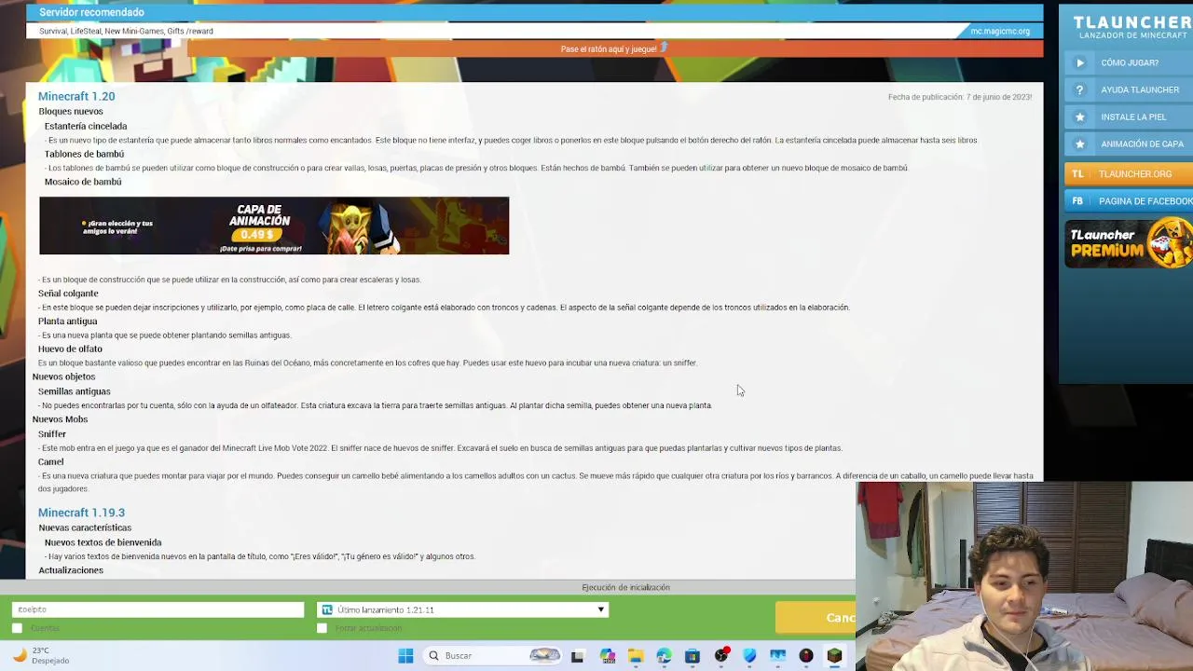Open File Explorer from the taskbar
Image resolution: width=1193 pixels, height=671 pixels.
(x=635, y=656)
